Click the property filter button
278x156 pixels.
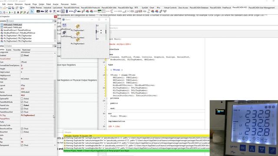55,46
